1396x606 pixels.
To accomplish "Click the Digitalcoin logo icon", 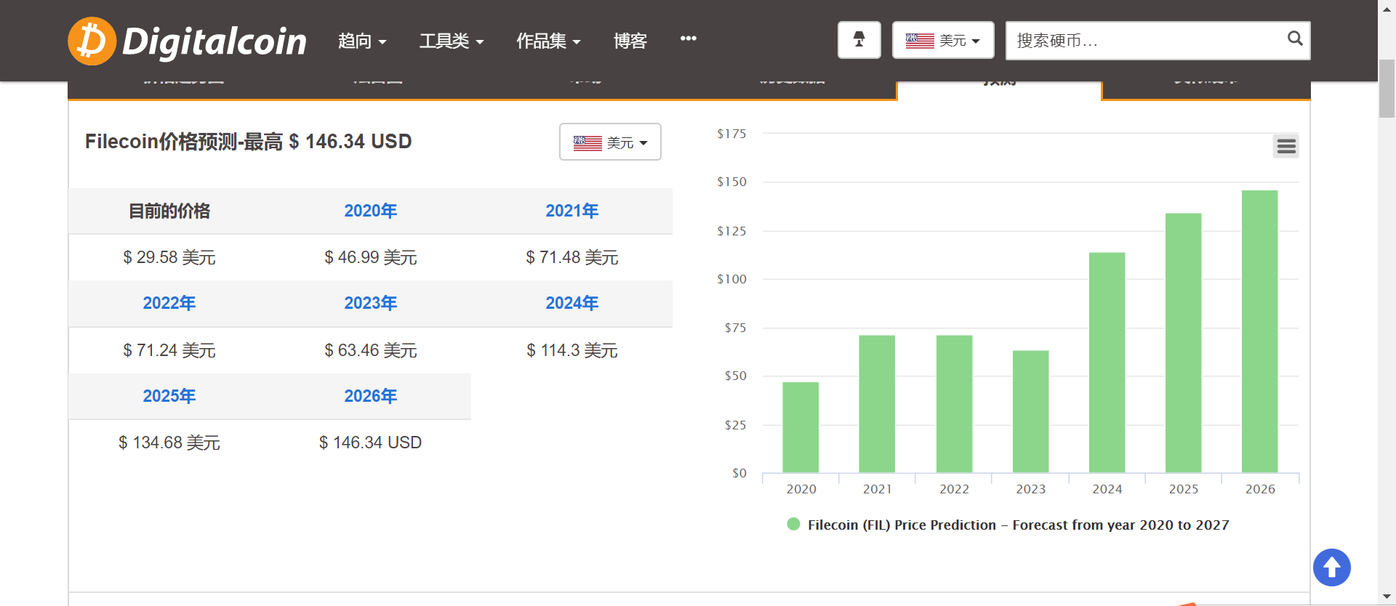I will pyautogui.click(x=92, y=41).
